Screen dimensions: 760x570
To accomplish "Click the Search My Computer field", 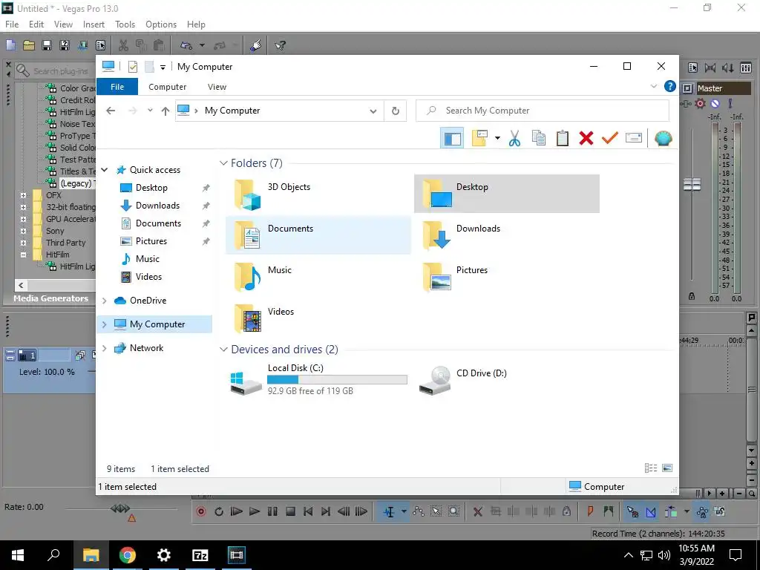I will [x=543, y=111].
